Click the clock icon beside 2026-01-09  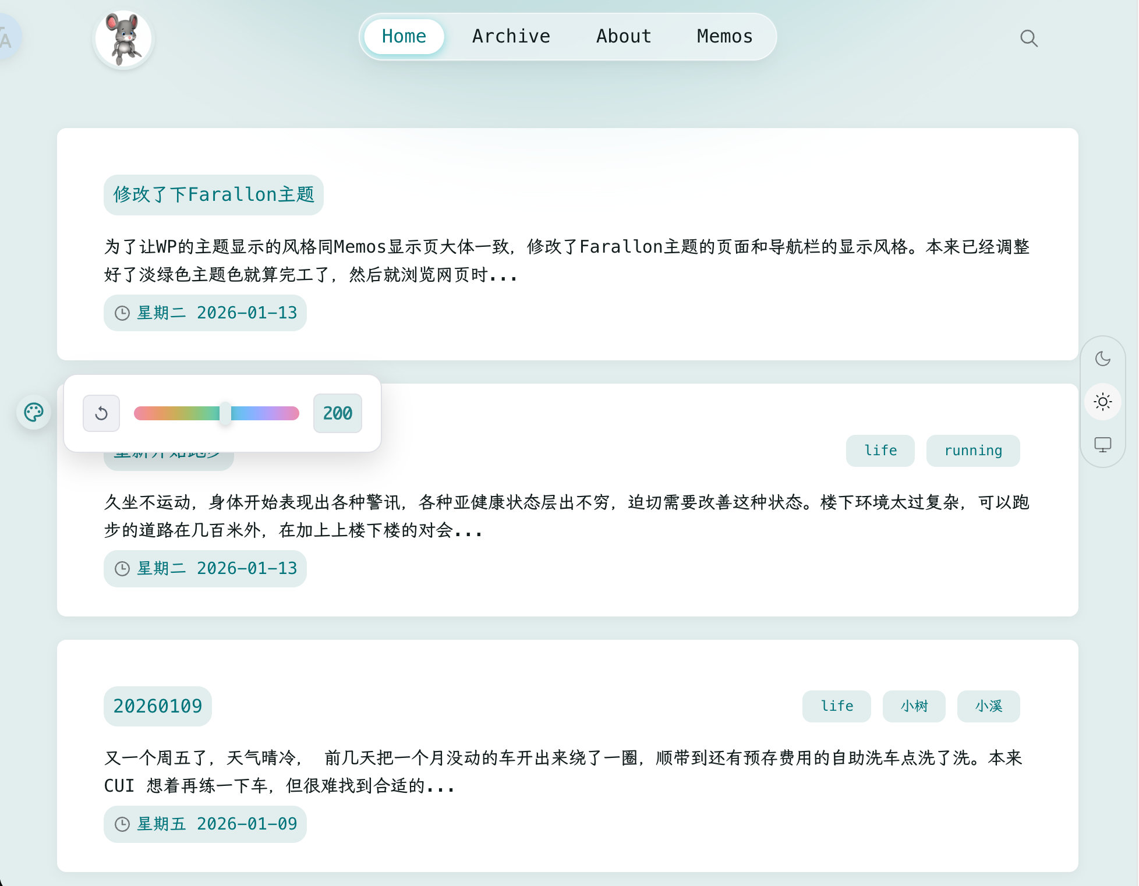point(122,824)
